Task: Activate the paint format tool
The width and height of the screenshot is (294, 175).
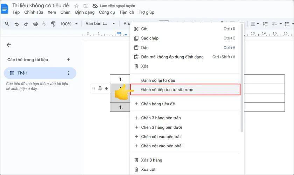Action: coord(53,24)
